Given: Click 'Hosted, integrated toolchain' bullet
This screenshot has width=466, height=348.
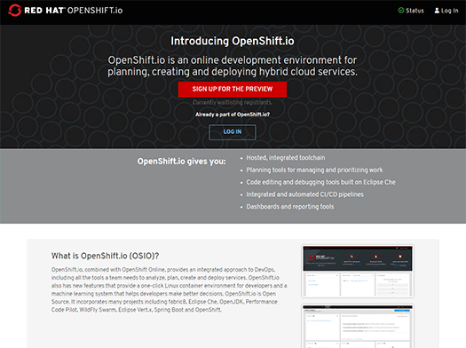Looking at the screenshot, I should (286, 158).
